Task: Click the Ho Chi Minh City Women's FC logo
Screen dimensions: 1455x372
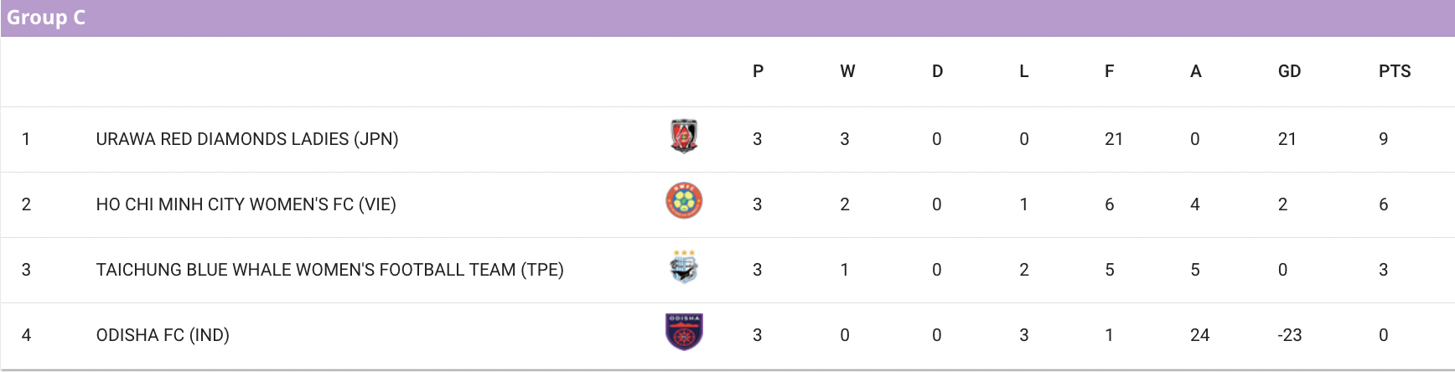Action: coord(684,201)
